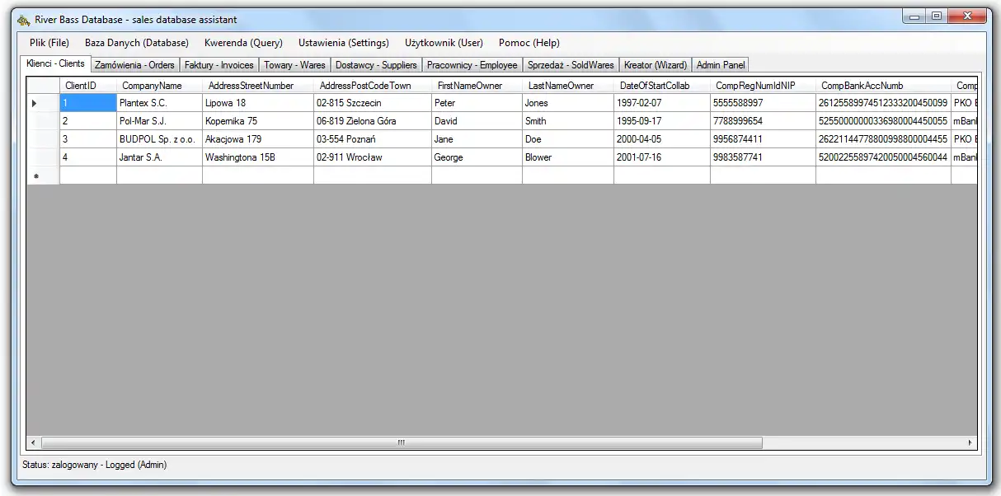1001x496 pixels.
Task: Click the first name Peter cell
Action: click(477, 103)
